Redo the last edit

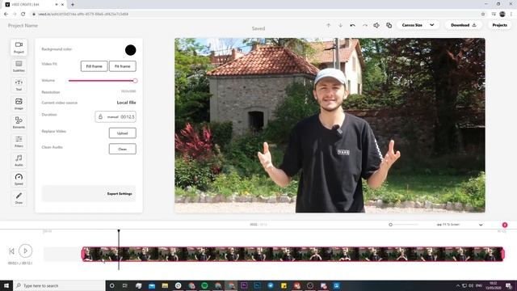(364, 25)
